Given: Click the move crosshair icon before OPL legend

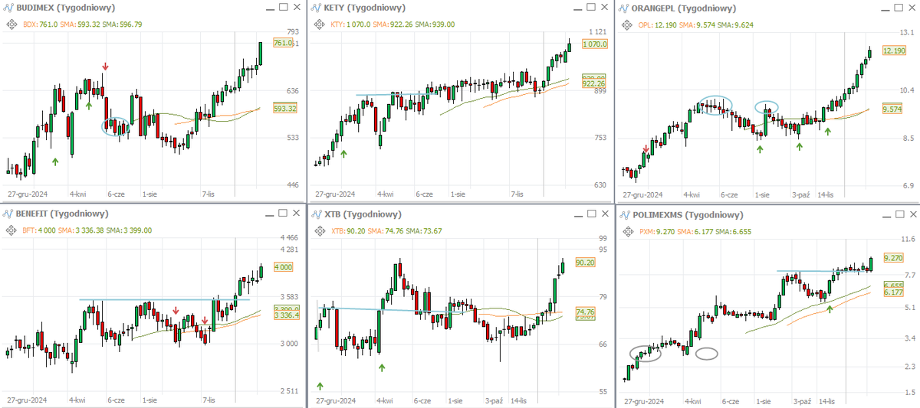Looking at the screenshot, I should tap(628, 24).
